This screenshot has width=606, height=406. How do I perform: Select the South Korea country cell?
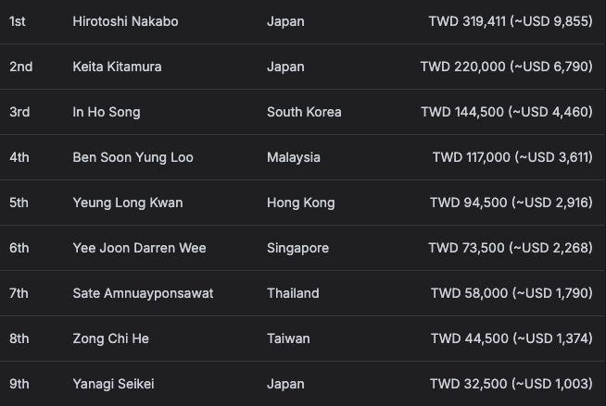coord(304,112)
